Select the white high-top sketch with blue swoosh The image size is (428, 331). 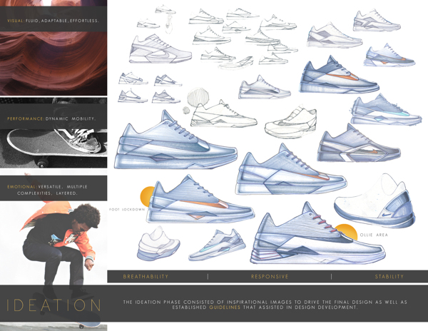(374, 201)
